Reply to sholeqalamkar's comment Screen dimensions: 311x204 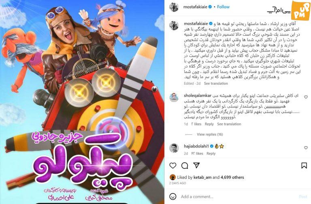[x=209, y=124]
